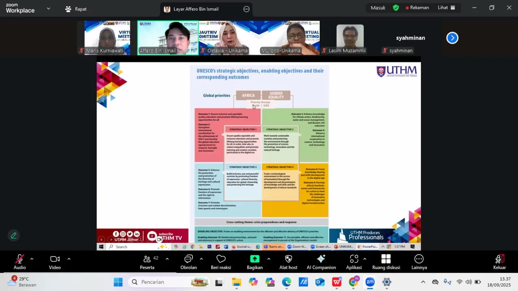Expand the Peserta options arrow
The width and height of the screenshot is (518, 291).
pyautogui.click(x=167, y=259)
